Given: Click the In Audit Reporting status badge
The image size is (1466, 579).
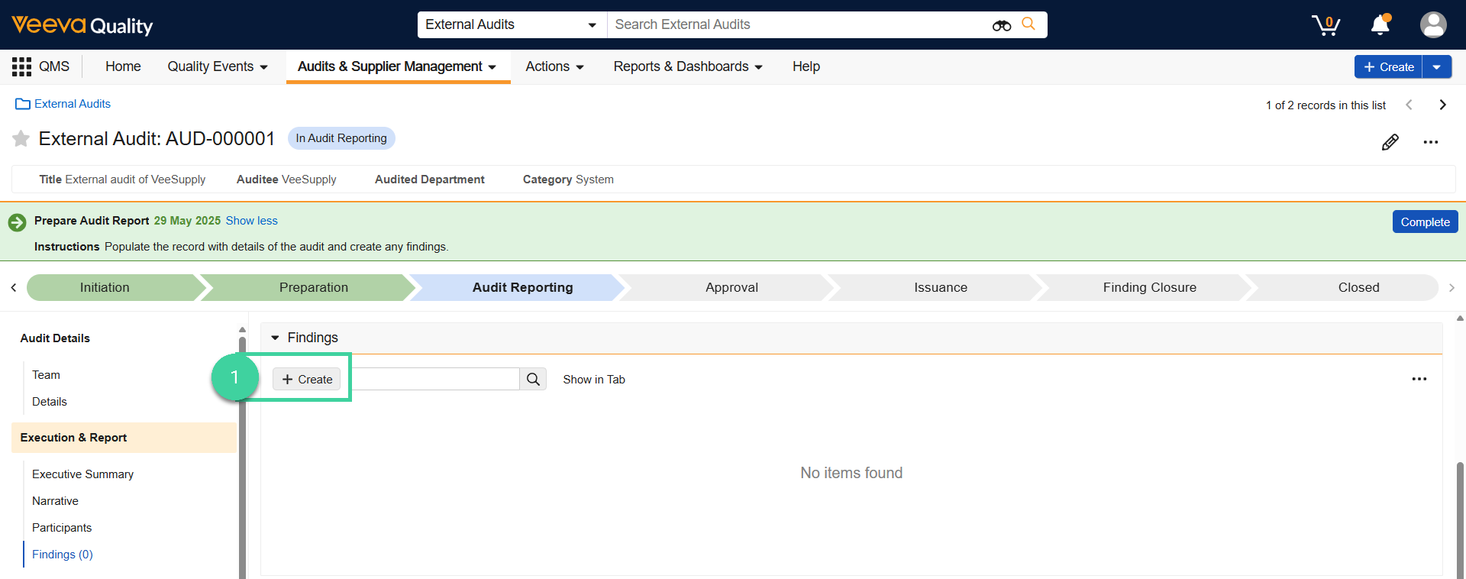Looking at the screenshot, I should [341, 138].
